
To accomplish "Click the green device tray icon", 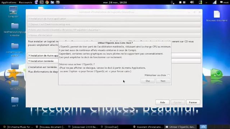I will [201, 2].
